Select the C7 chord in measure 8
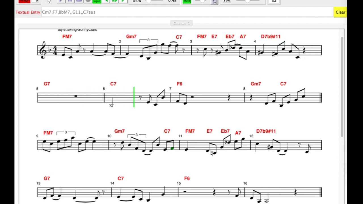This screenshot has height=204, width=363. click(x=283, y=84)
